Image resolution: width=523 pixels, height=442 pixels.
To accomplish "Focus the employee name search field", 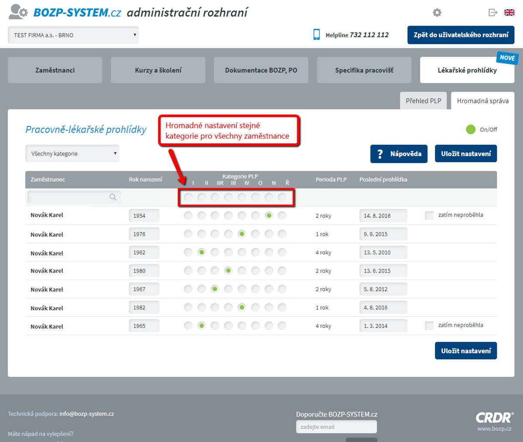I will click(75, 197).
